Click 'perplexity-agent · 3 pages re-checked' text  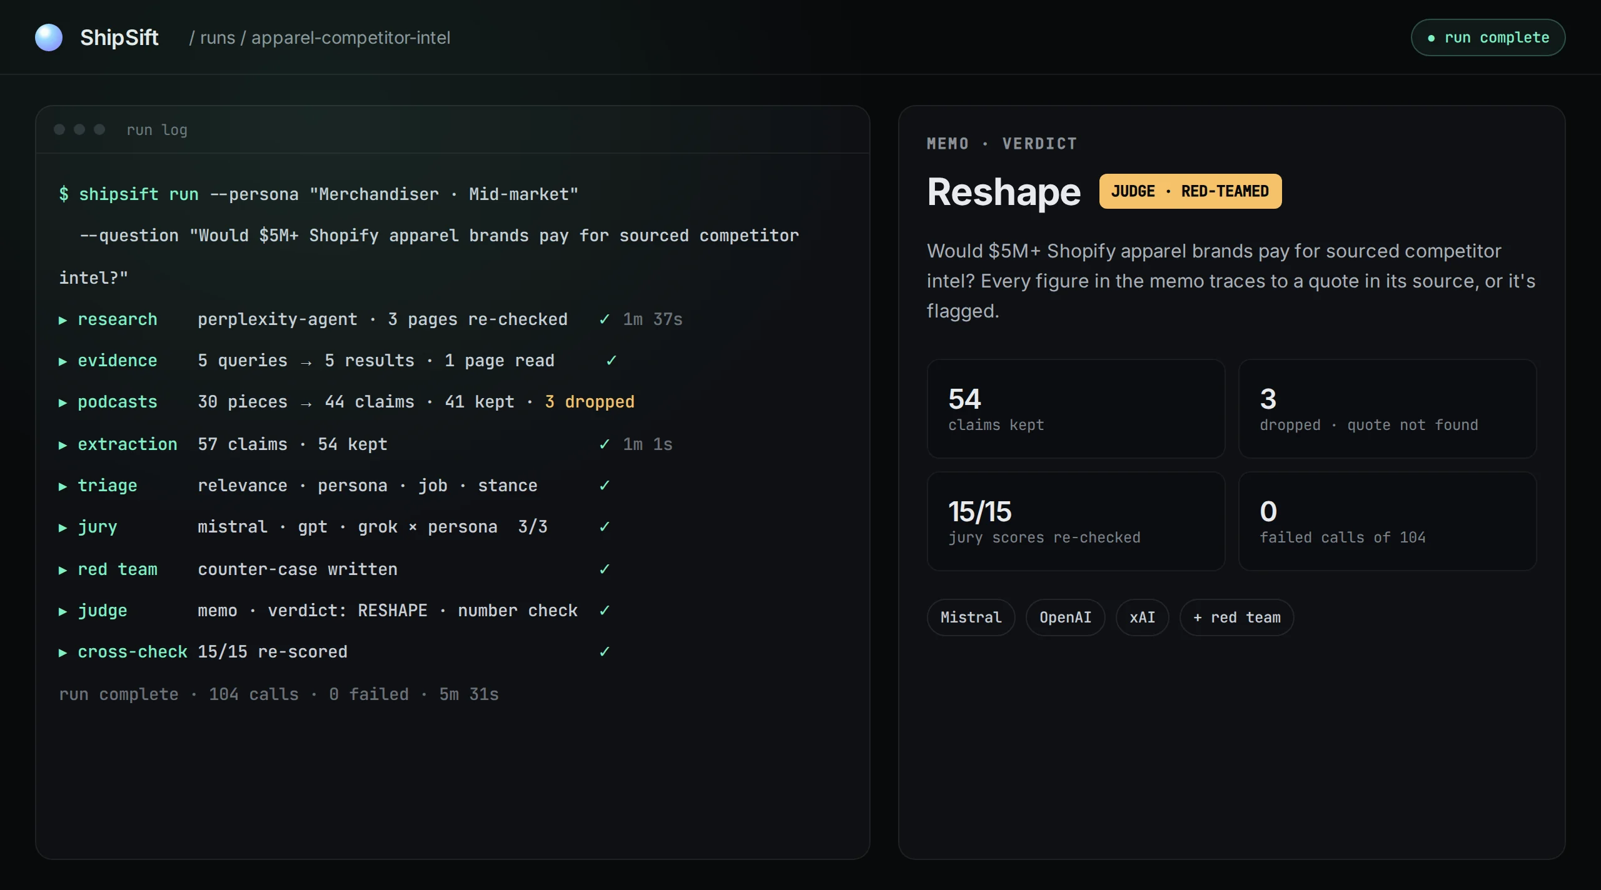coord(383,319)
